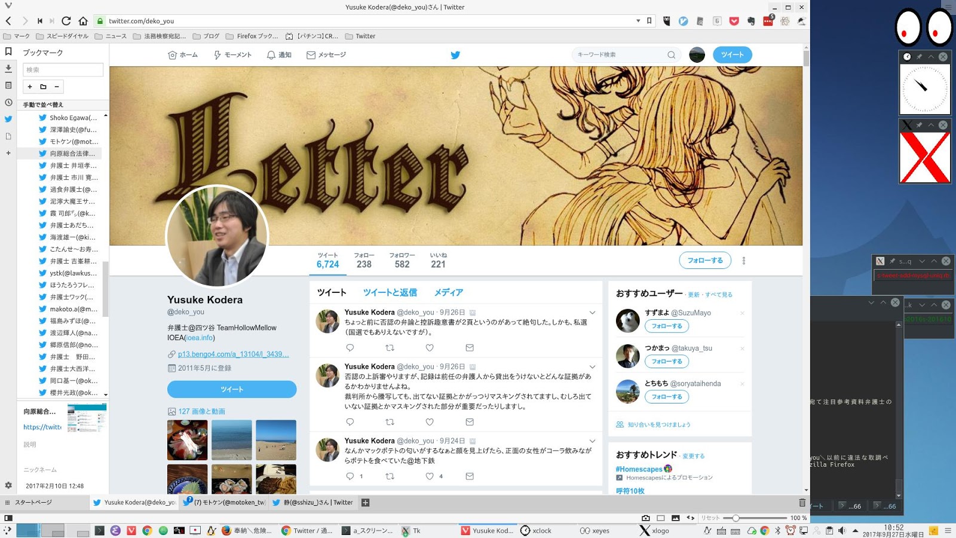Open the Pocket extension icon

(x=734, y=21)
